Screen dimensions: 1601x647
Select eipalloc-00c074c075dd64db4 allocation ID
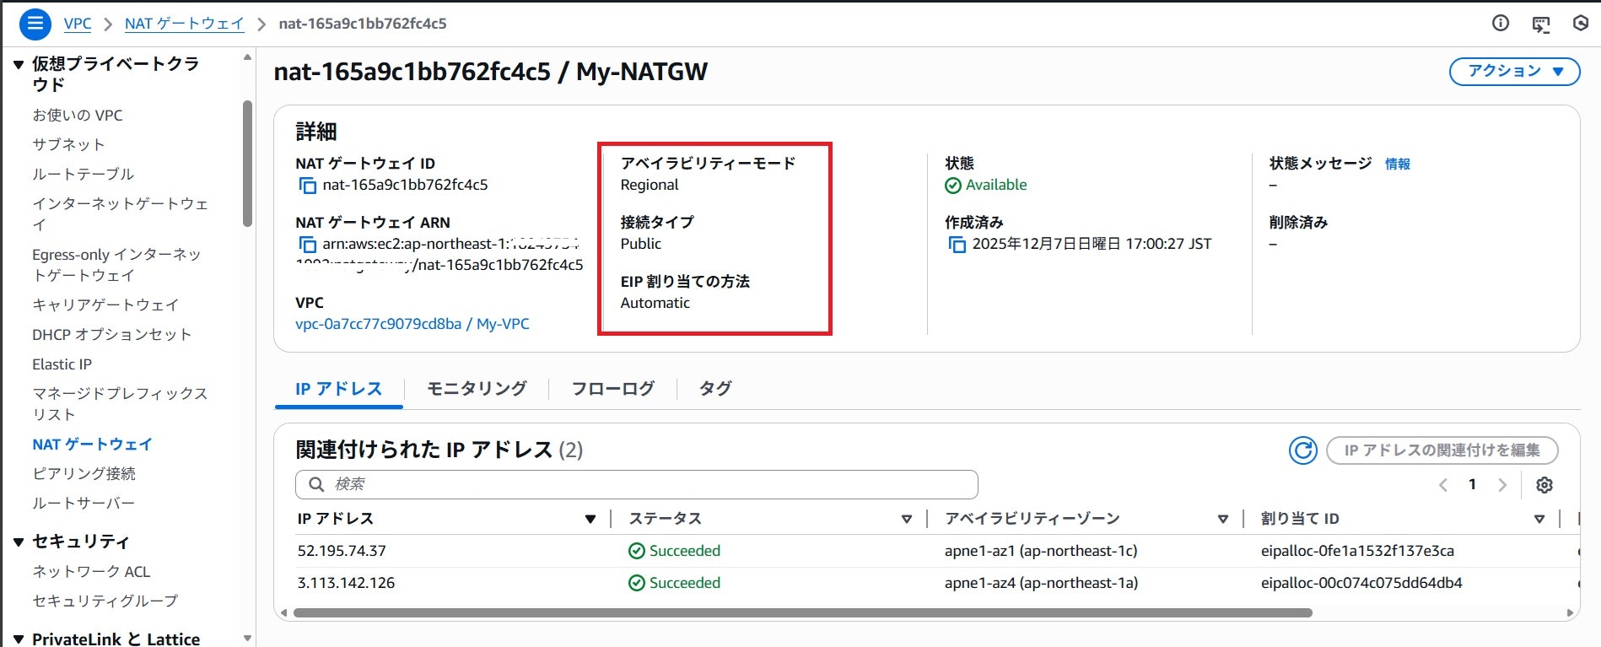1361,583
